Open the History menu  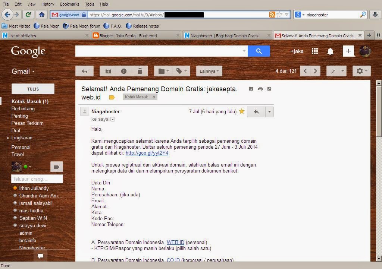[x=47, y=4]
